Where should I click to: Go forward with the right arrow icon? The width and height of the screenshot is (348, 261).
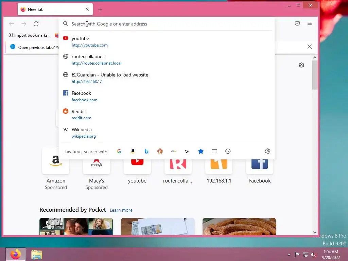(x=24, y=24)
